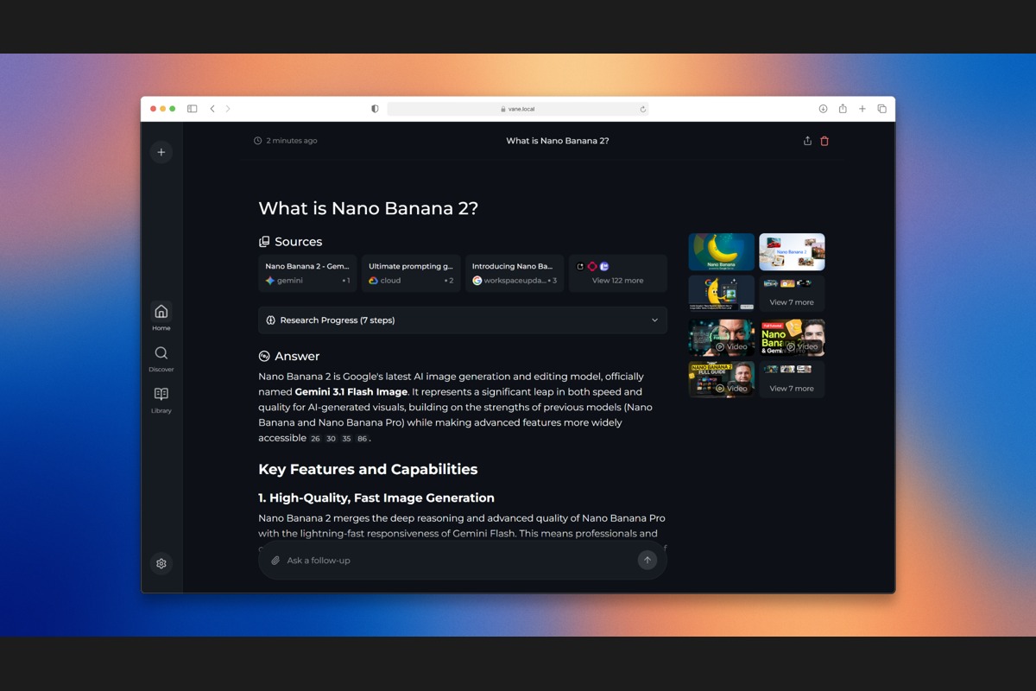1036x691 pixels.
Task: Show all sources via "View 122 more"
Action: [618, 273]
